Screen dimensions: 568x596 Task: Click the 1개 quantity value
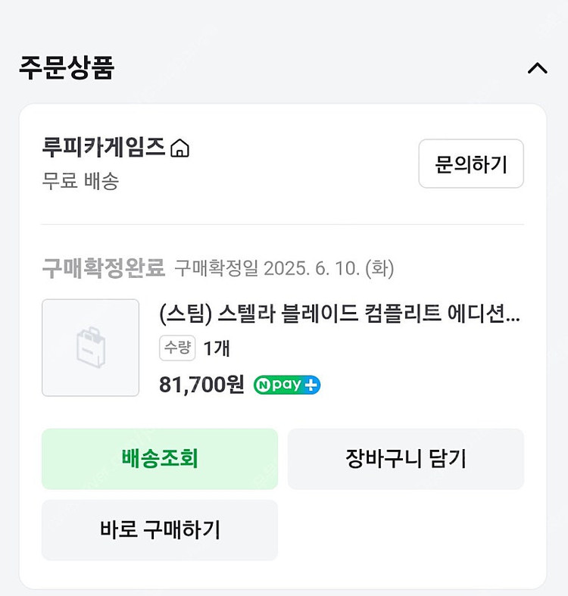tap(217, 348)
